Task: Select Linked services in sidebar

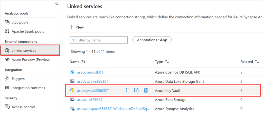Action: (x=24, y=50)
